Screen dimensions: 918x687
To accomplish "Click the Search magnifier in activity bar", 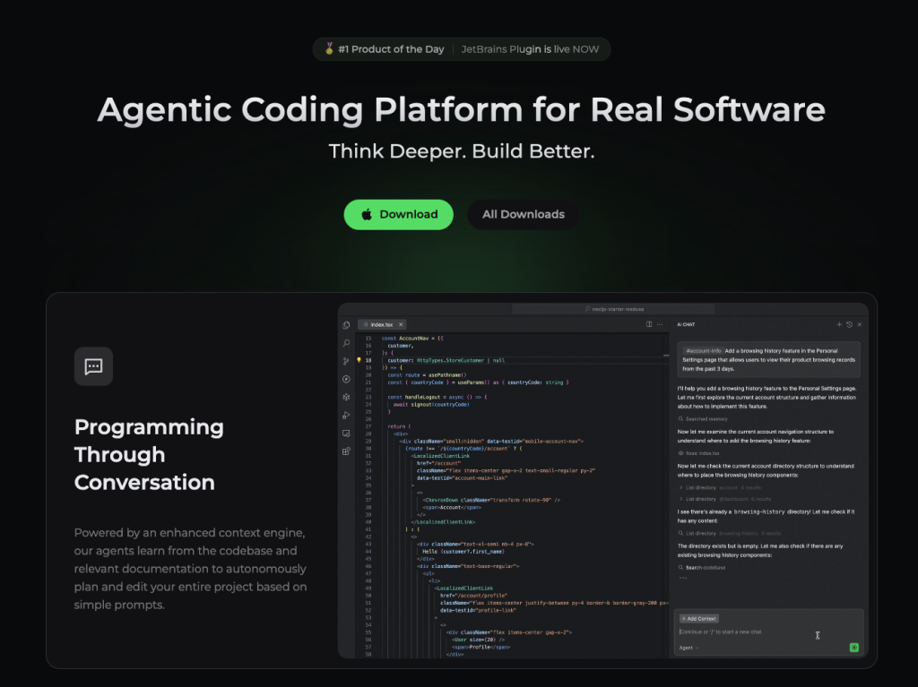I will tap(346, 343).
